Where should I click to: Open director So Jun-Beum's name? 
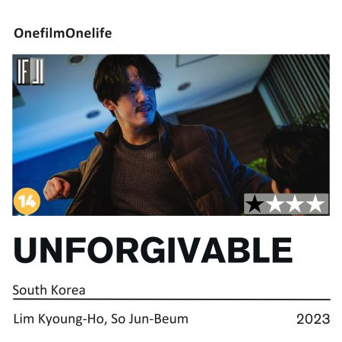150,319
